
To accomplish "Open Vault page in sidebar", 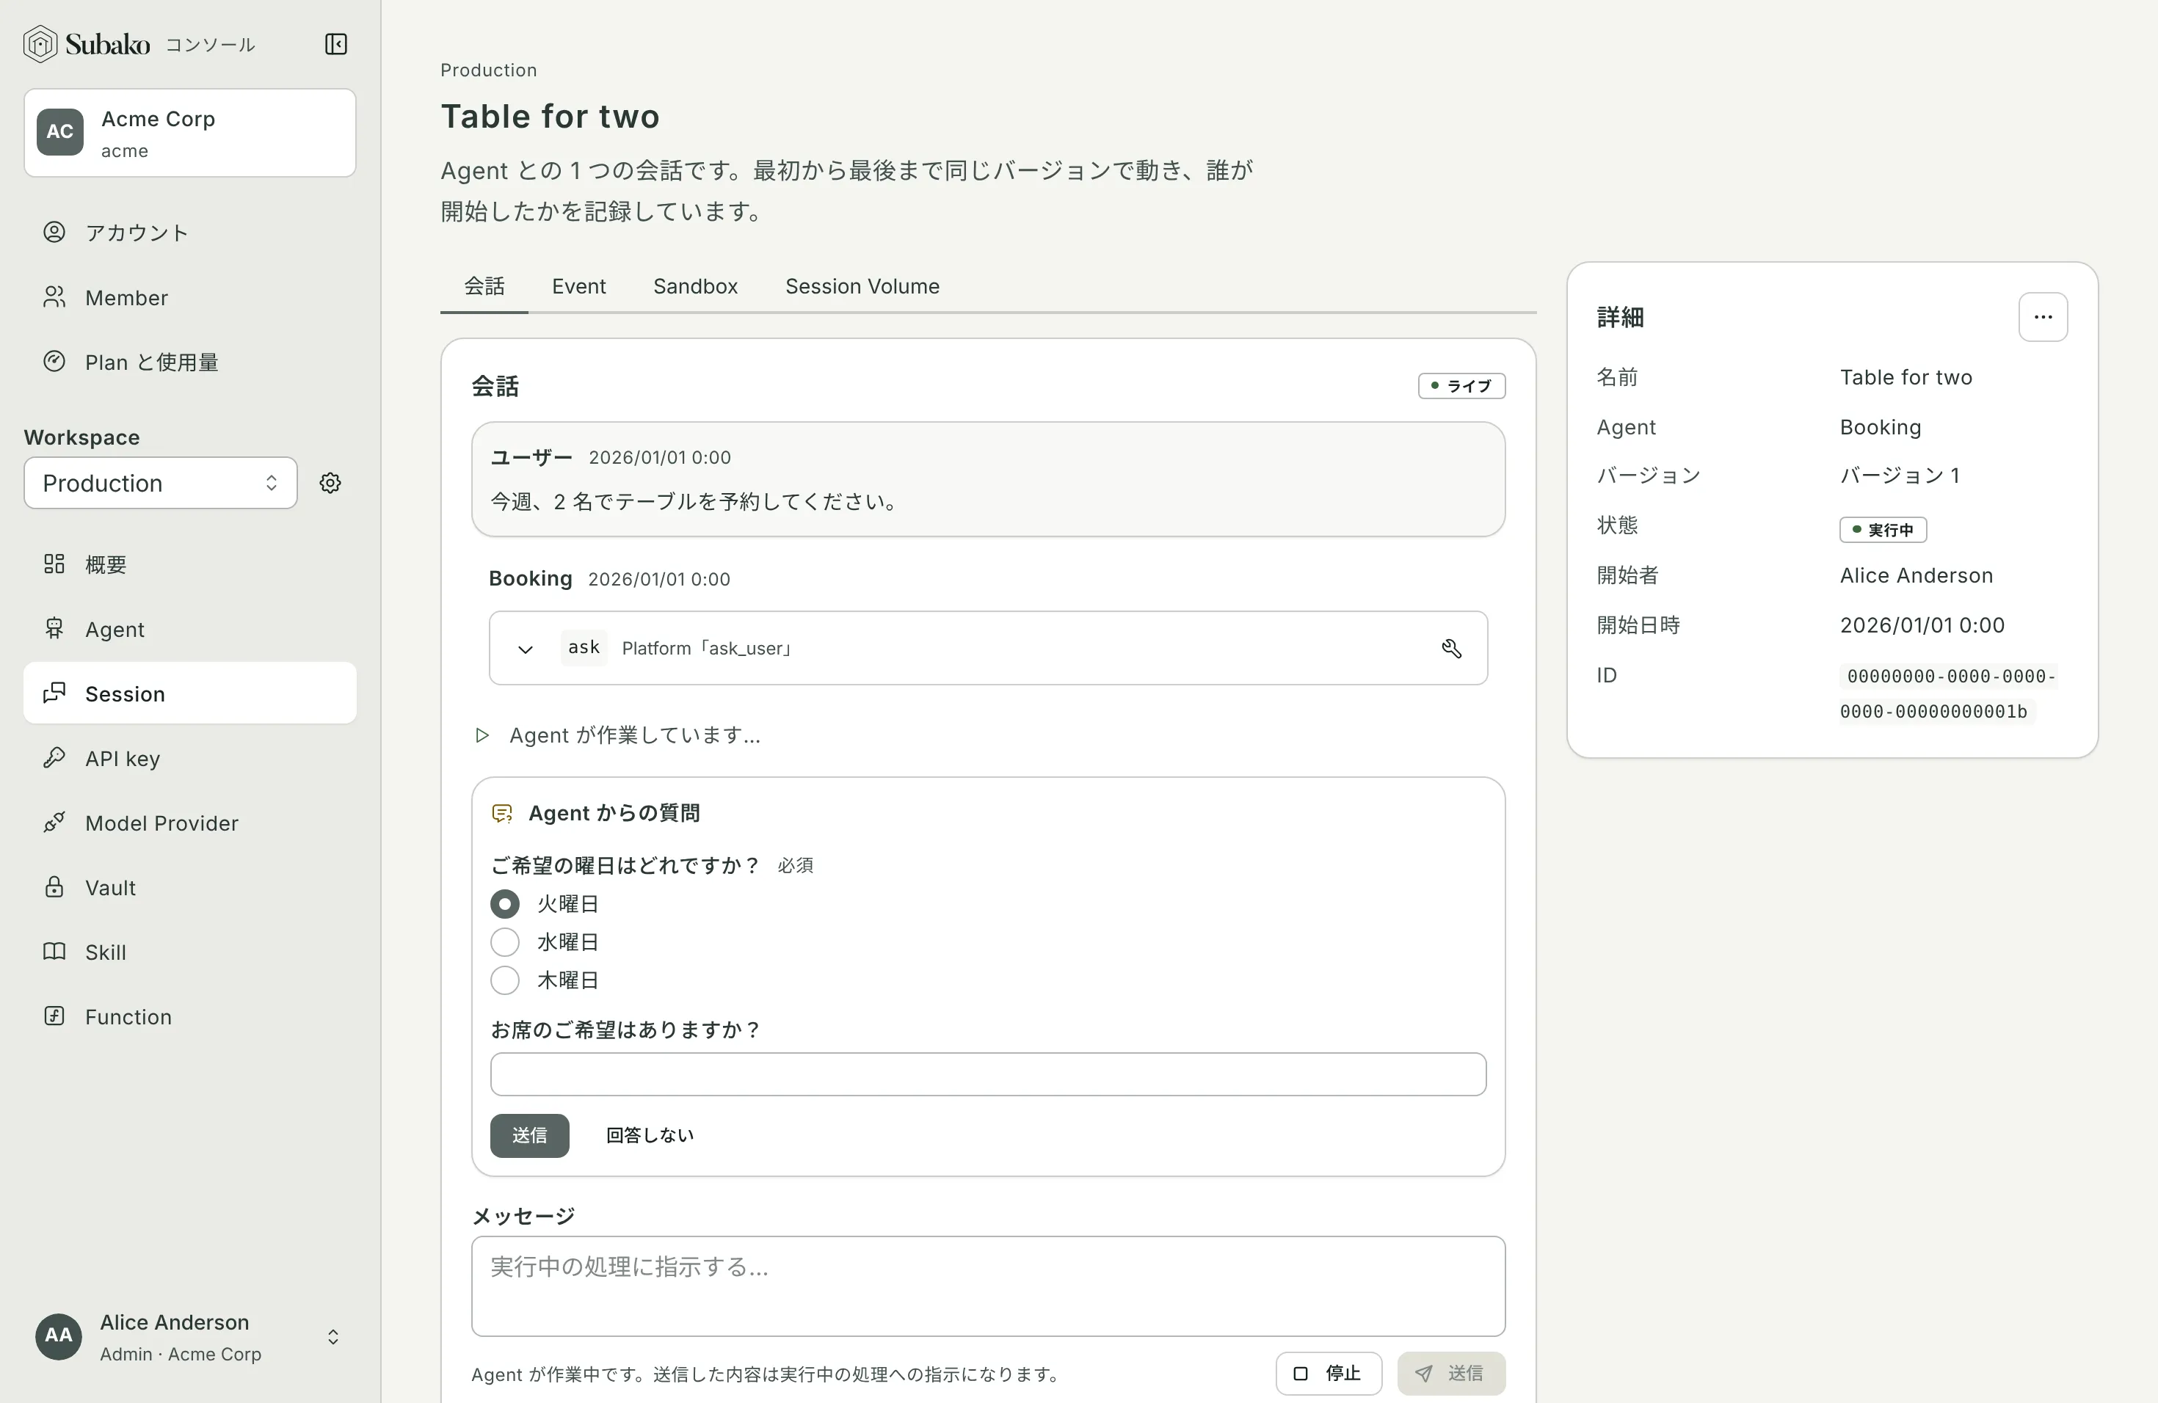I will click(189, 887).
